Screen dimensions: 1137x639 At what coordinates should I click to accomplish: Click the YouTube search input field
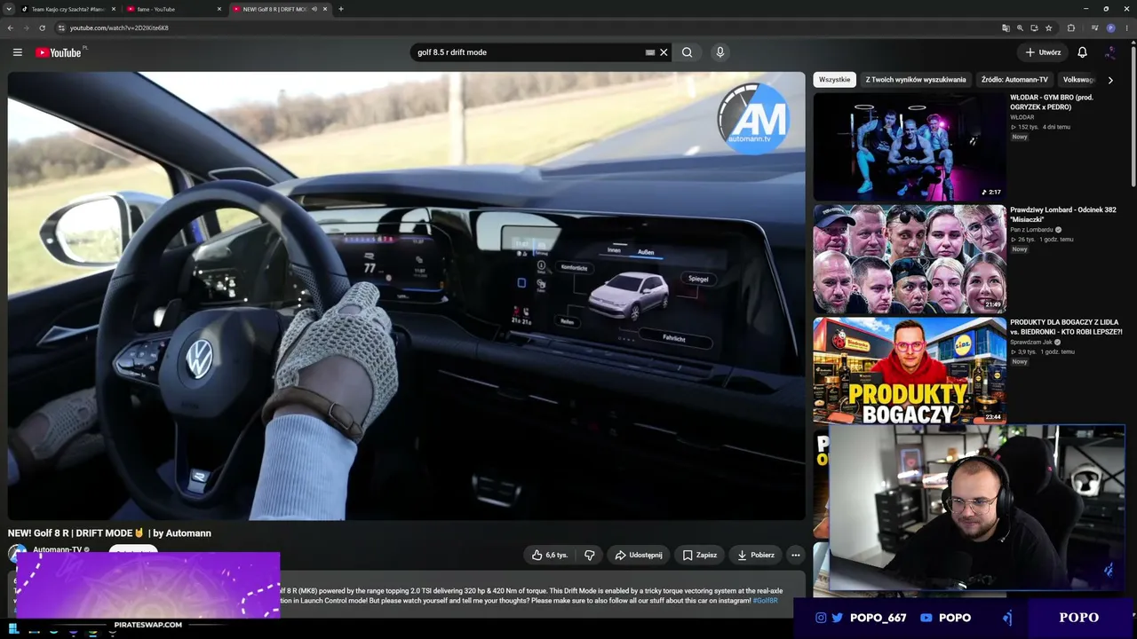[529, 52]
